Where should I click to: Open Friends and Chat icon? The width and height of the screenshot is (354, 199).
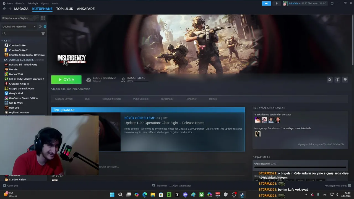coord(350,185)
